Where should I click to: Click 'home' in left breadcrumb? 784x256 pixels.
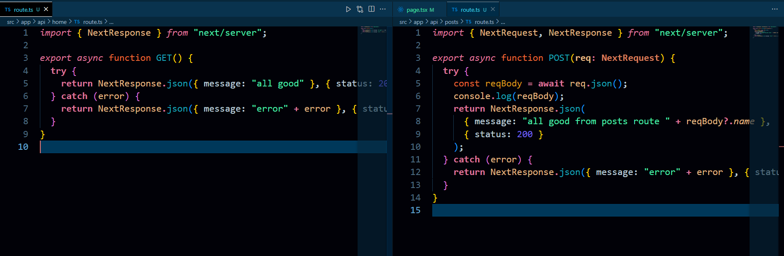click(59, 22)
